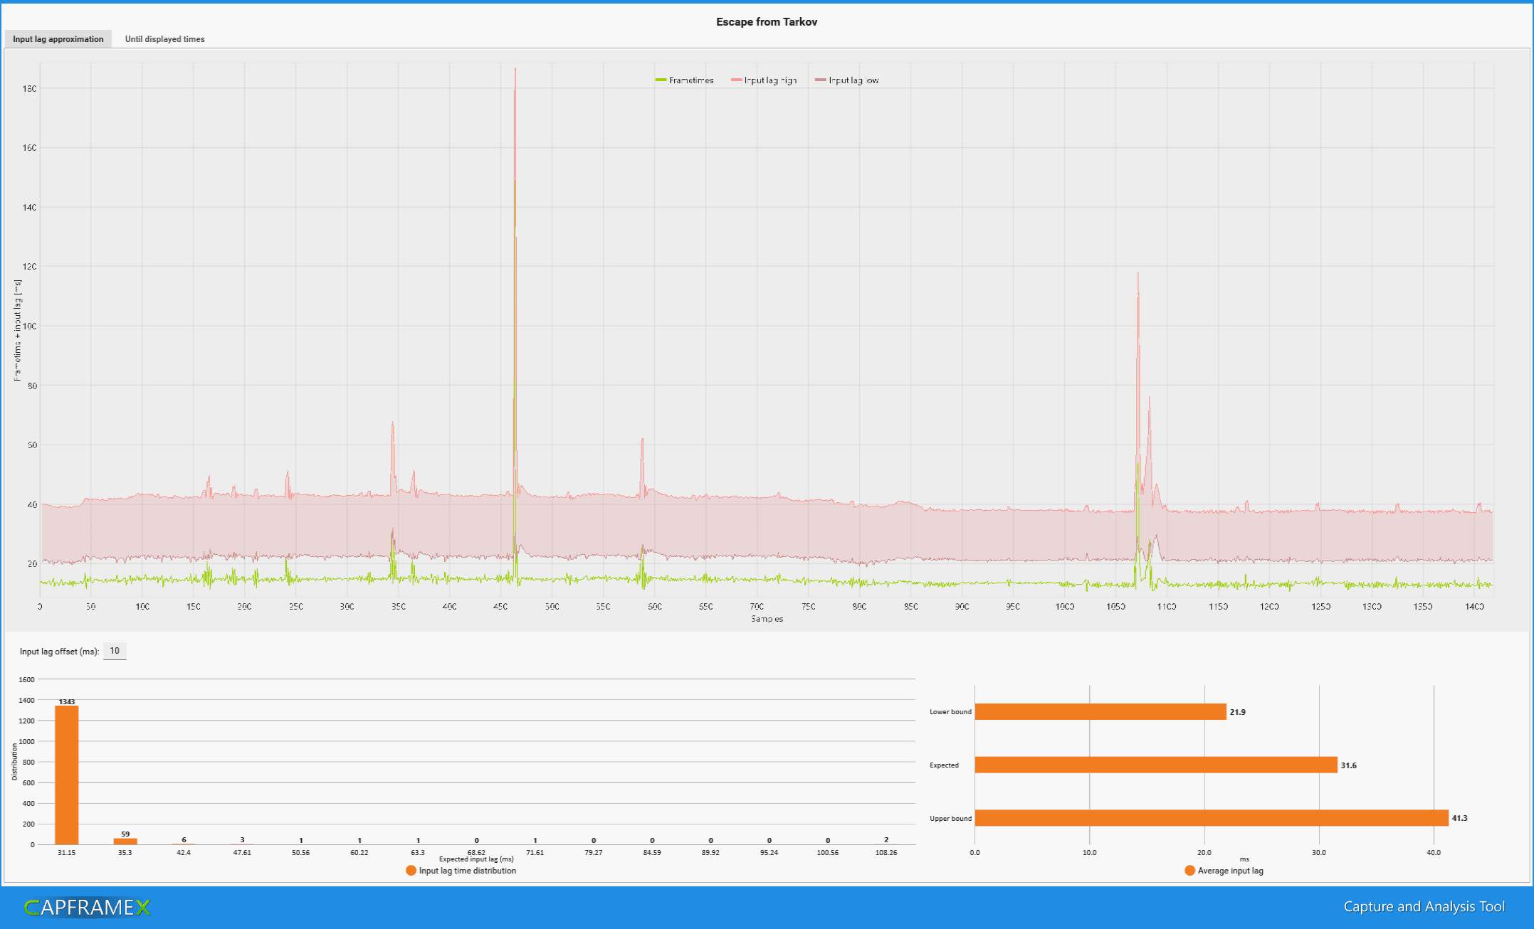
Task: Click the Escape from Tarkov title
Action: point(767,22)
